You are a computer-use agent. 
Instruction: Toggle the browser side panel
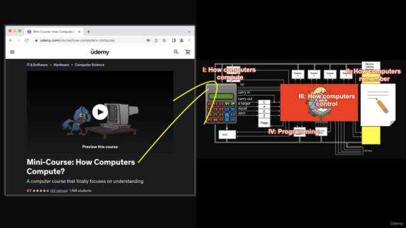tap(174, 41)
